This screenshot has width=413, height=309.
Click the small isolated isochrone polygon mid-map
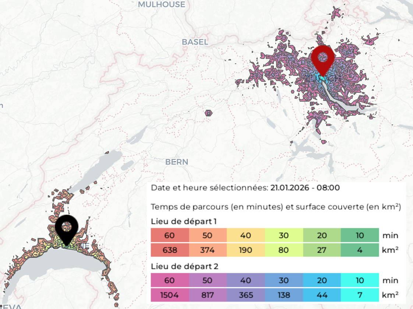tap(208, 114)
